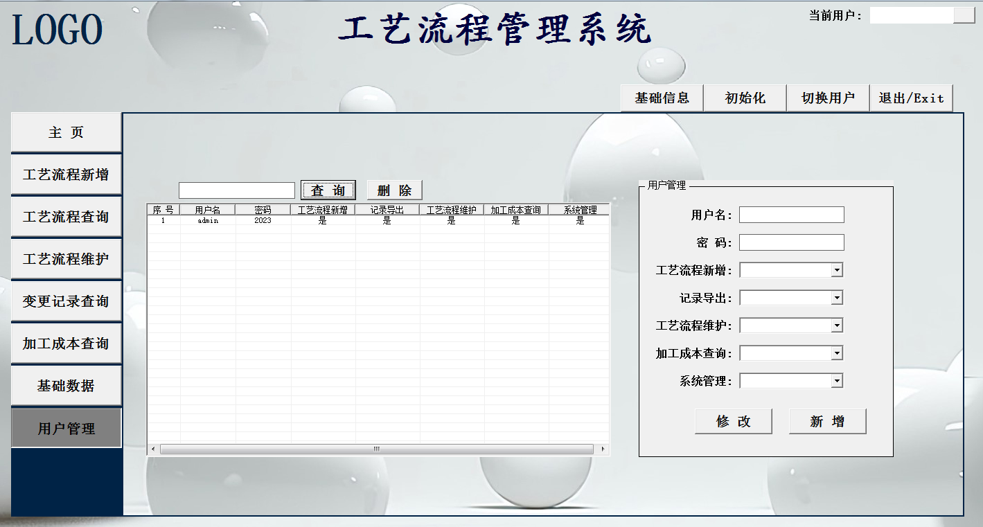This screenshot has height=527, width=983.
Task: Click the 密码 column header in table
Action: 263,210
